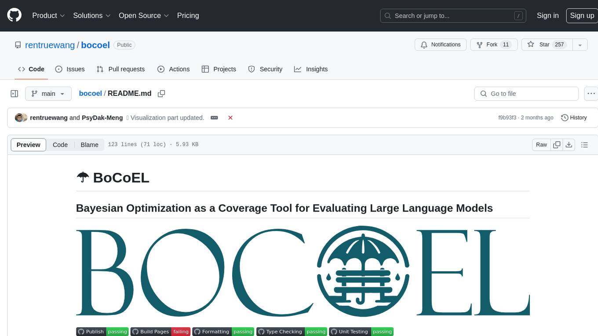Open the main branch selector
This screenshot has height=336, width=598.
pyautogui.click(x=48, y=94)
